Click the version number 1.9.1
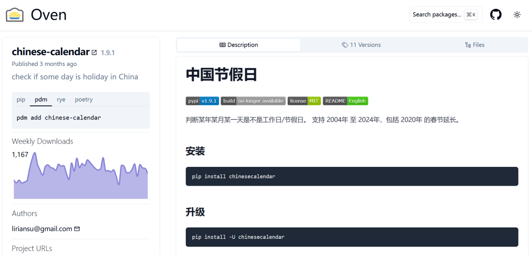Image resolution: width=532 pixels, height=255 pixels. click(x=108, y=53)
